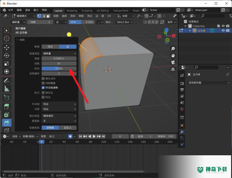Select 自定义 profile type button
This screenshot has width=232, height=178.
pos(68,127)
